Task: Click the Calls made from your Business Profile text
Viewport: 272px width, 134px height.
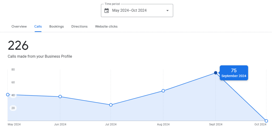Action: tap(40, 56)
